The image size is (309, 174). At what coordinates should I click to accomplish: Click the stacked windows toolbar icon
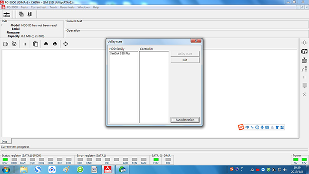coord(21,14)
